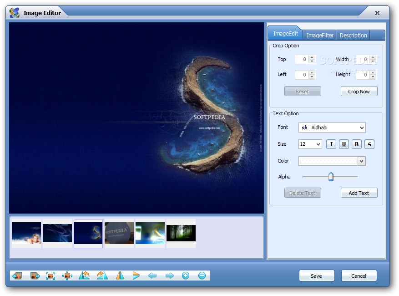Click the Add Text button
This screenshot has width=399, height=296.
click(x=359, y=193)
